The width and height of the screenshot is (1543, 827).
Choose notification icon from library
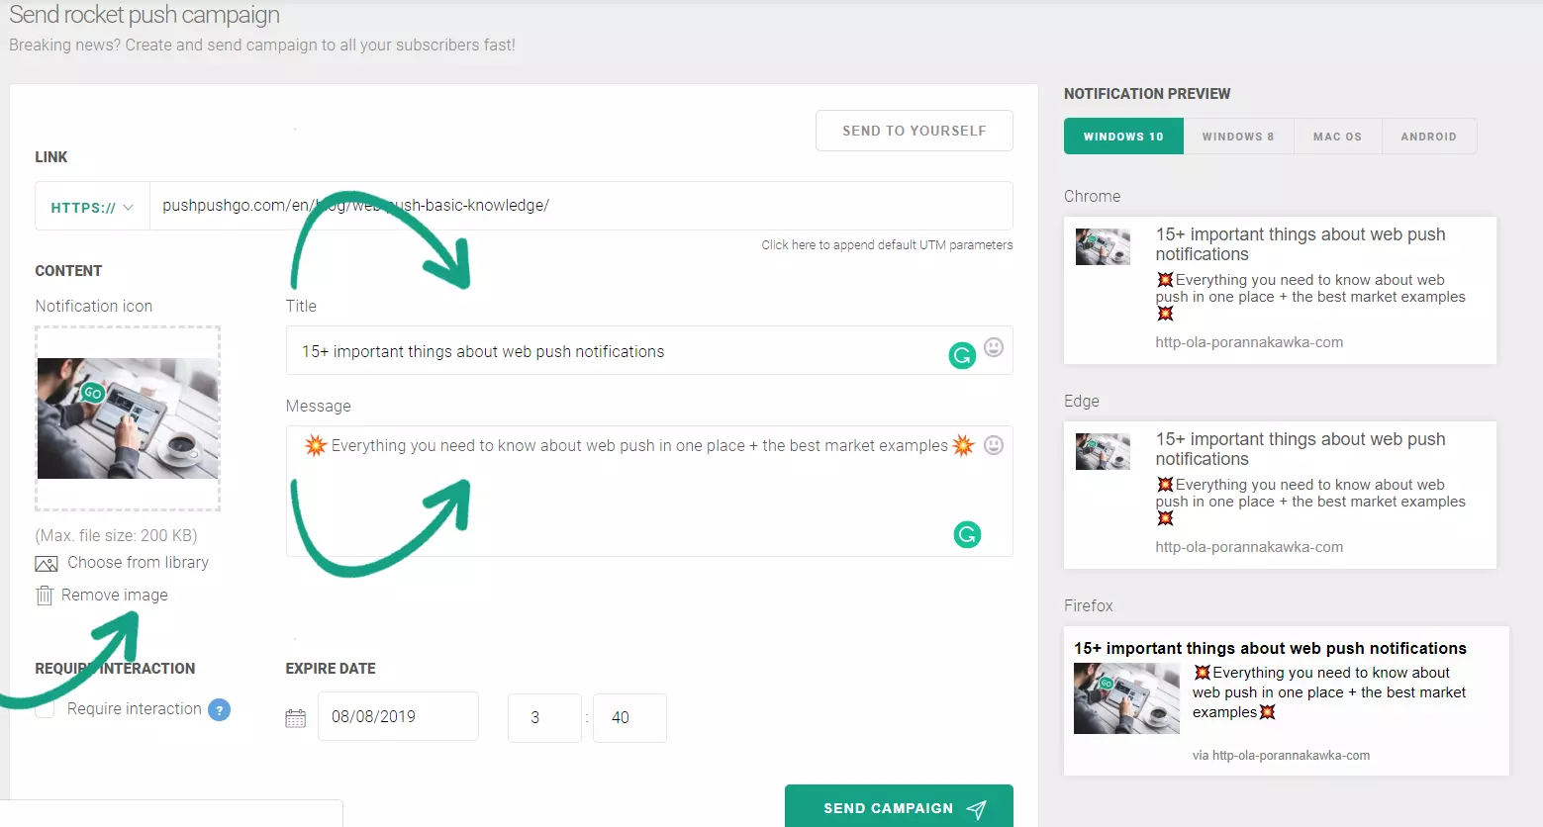tap(138, 563)
